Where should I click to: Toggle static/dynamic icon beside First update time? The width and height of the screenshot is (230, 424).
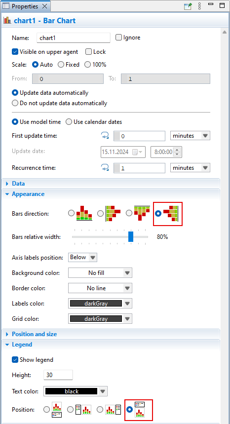tap(105, 136)
